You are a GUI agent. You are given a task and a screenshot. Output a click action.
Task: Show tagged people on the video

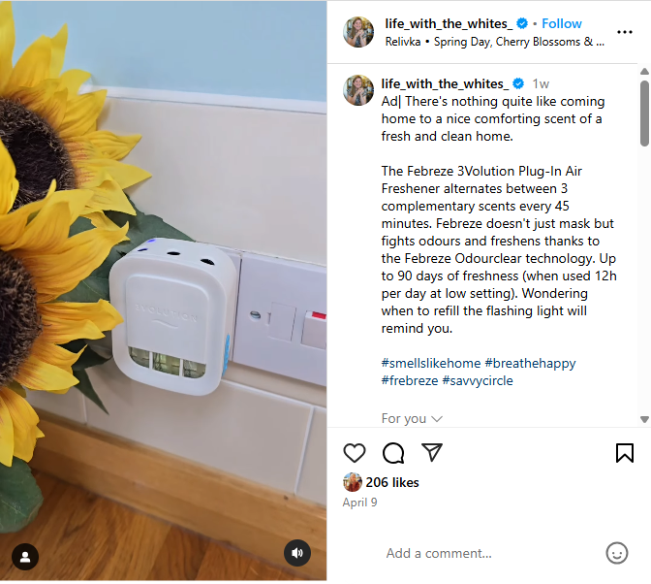tap(25, 557)
